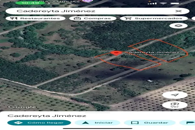Clear the Cadereyta Jiménez search text

coord(178,11)
